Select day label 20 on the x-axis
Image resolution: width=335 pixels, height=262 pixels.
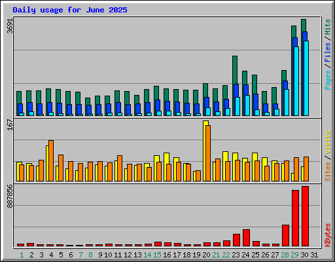[206, 255]
